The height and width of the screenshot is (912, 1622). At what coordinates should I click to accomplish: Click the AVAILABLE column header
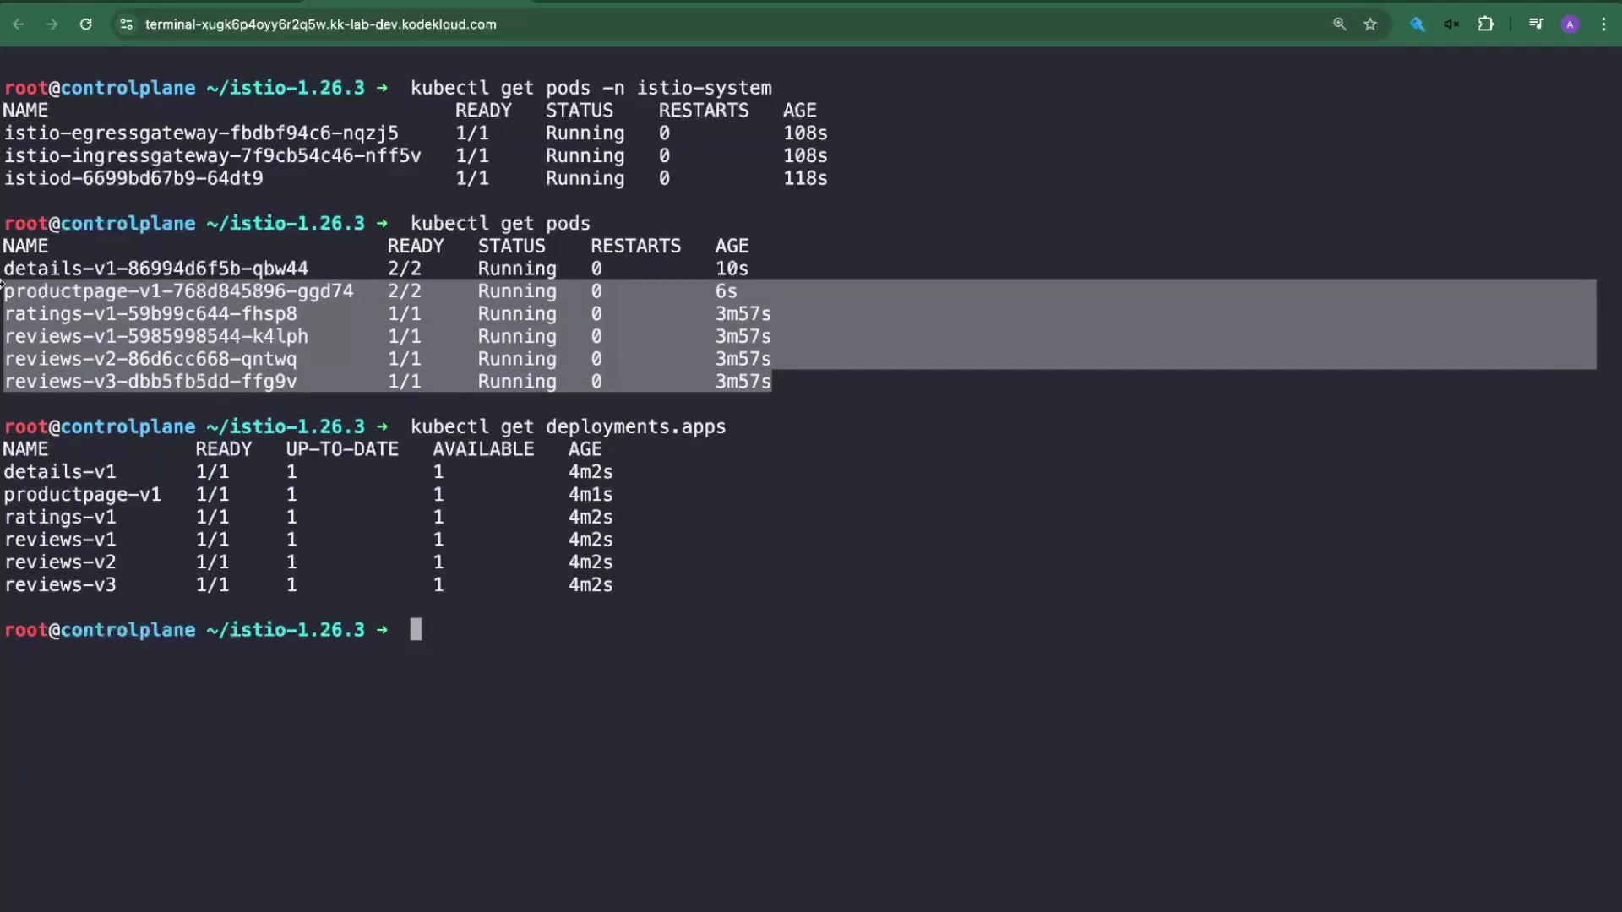point(483,449)
